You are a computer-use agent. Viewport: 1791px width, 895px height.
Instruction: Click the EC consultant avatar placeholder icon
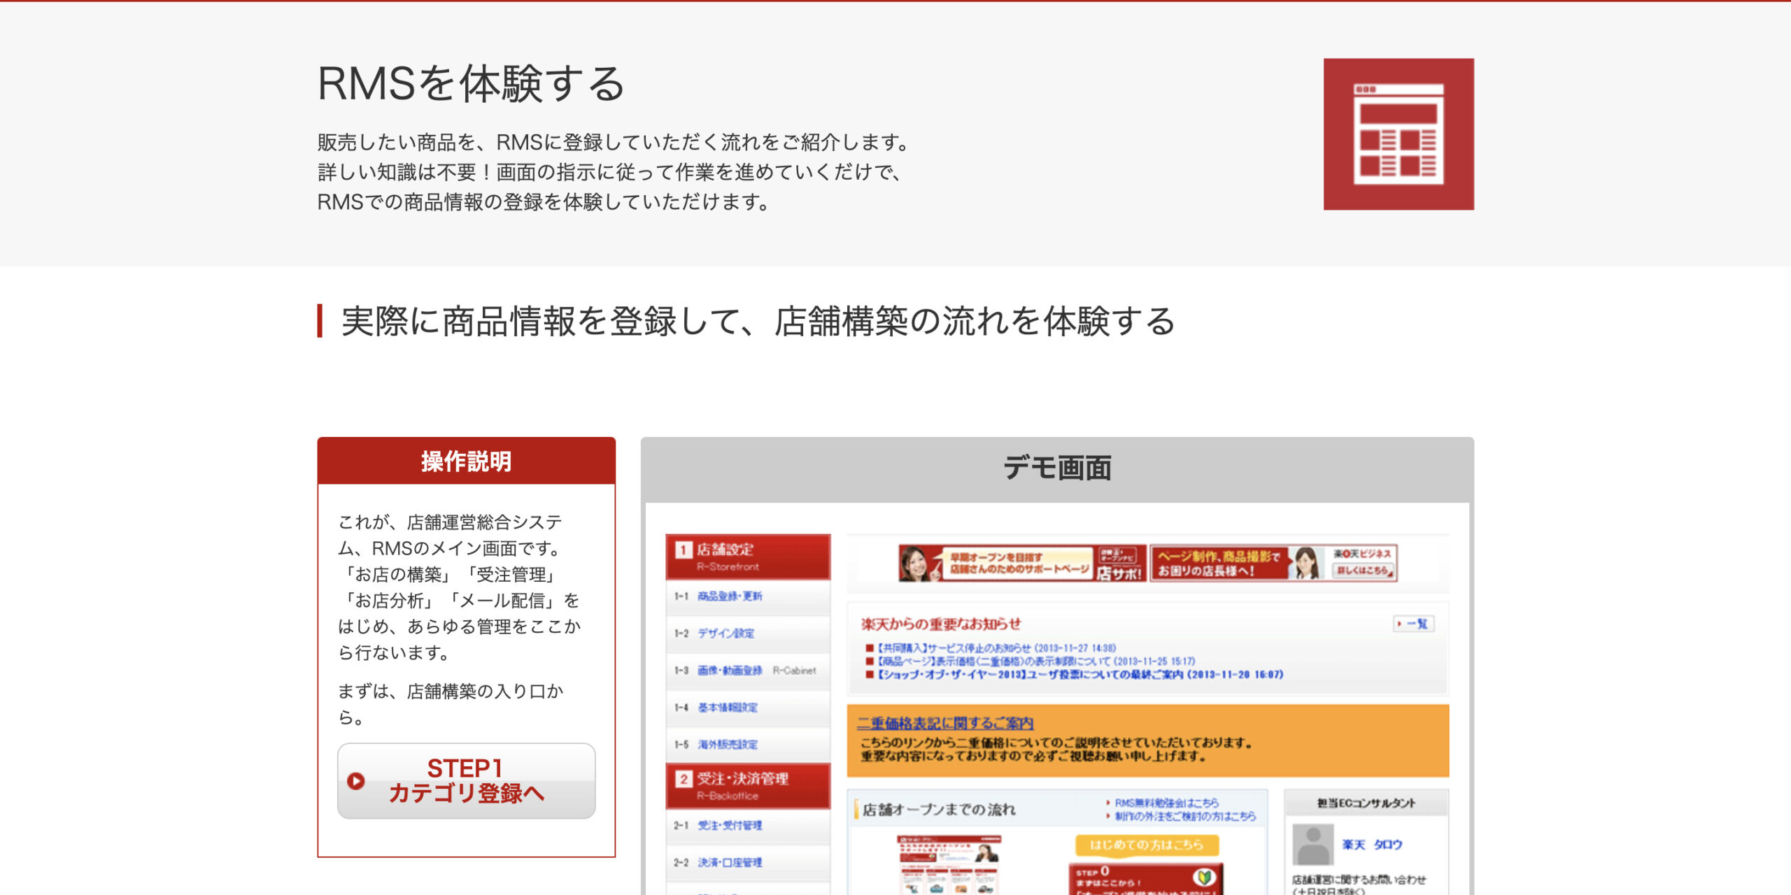coord(1315,845)
